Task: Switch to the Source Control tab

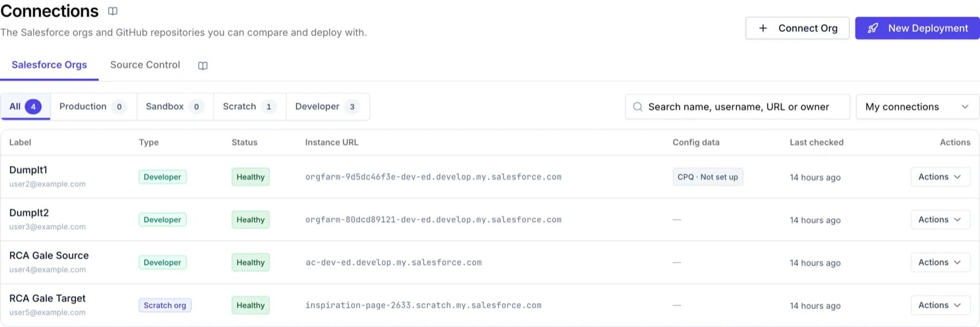Action: pyautogui.click(x=145, y=65)
